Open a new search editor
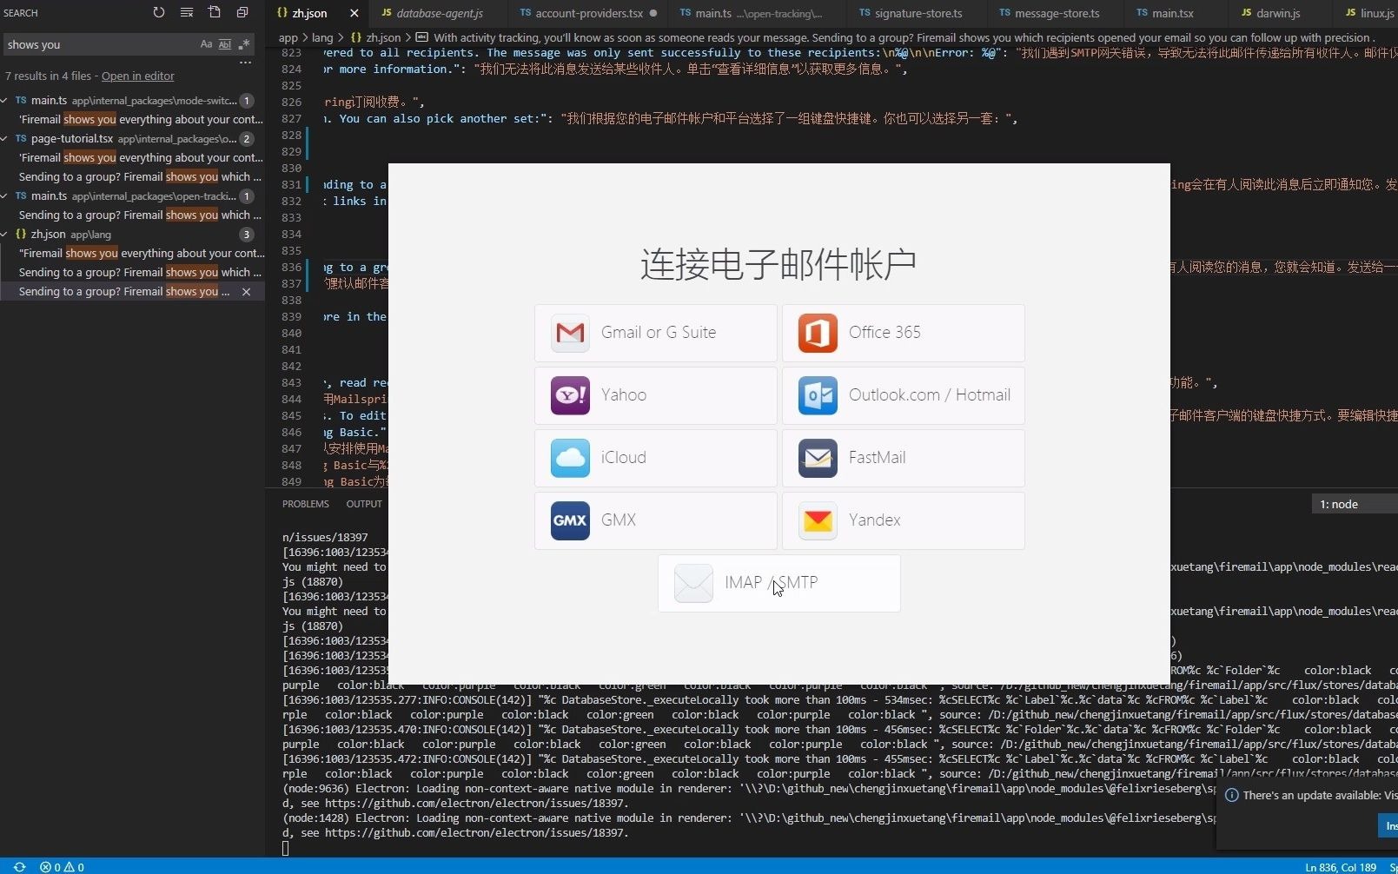The image size is (1398, 874). 215,13
